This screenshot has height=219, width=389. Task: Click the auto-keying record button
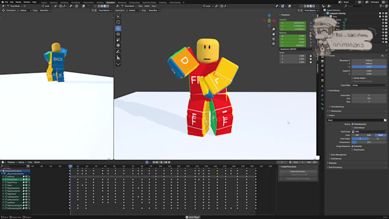click(147, 162)
